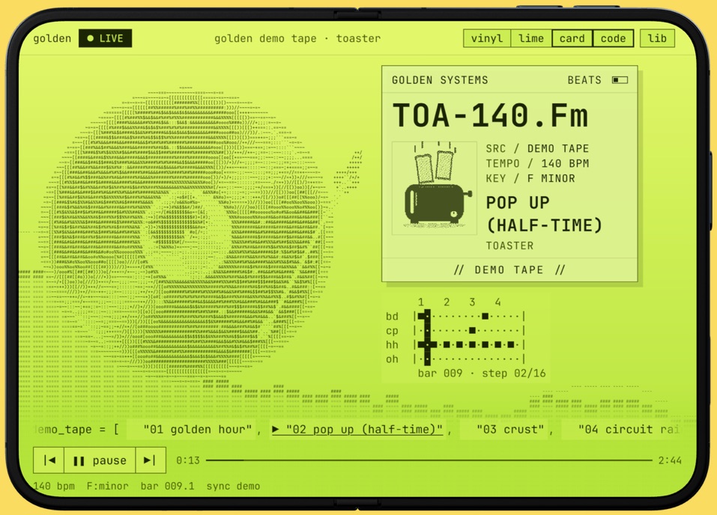Click the "golden demo tape · toaster" title
The width and height of the screenshot is (717, 515).
click(297, 38)
